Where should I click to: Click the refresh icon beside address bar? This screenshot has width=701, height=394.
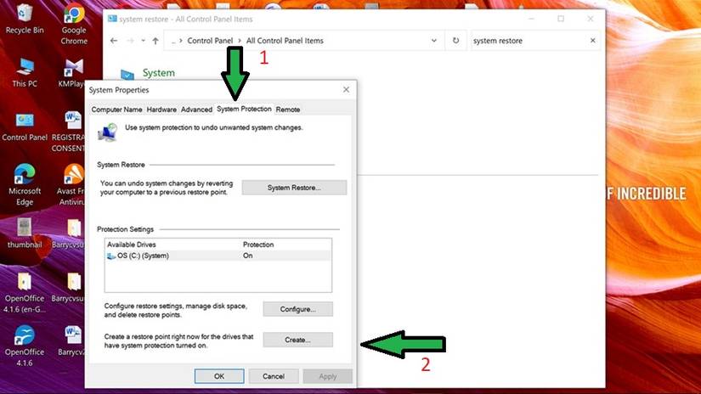tap(455, 41)
